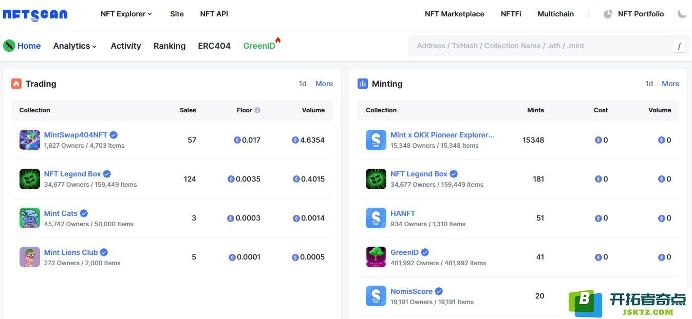Viewport: 692px width, 319px height.
Task: Go to NFT Portfolio
Action: tap(641, 14)
